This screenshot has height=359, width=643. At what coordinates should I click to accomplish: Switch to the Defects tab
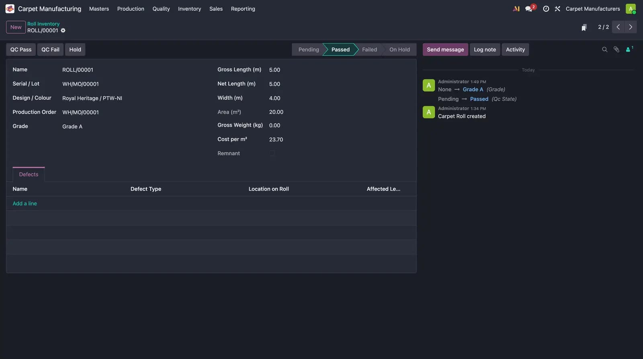(29, 174)
